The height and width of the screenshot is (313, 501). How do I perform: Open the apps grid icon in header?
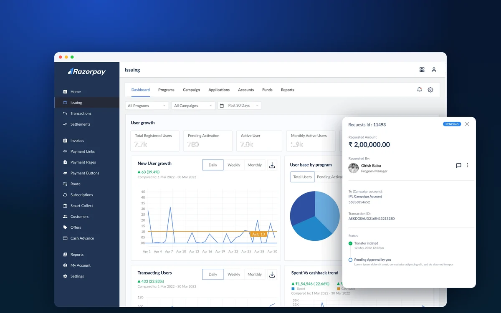coord(422,70)
